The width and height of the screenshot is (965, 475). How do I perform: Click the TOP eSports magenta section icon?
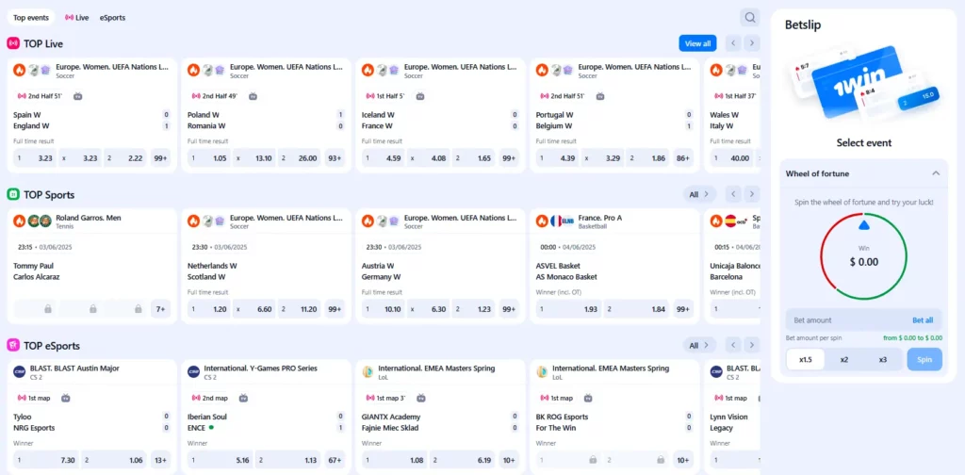[x=13, y=345]
